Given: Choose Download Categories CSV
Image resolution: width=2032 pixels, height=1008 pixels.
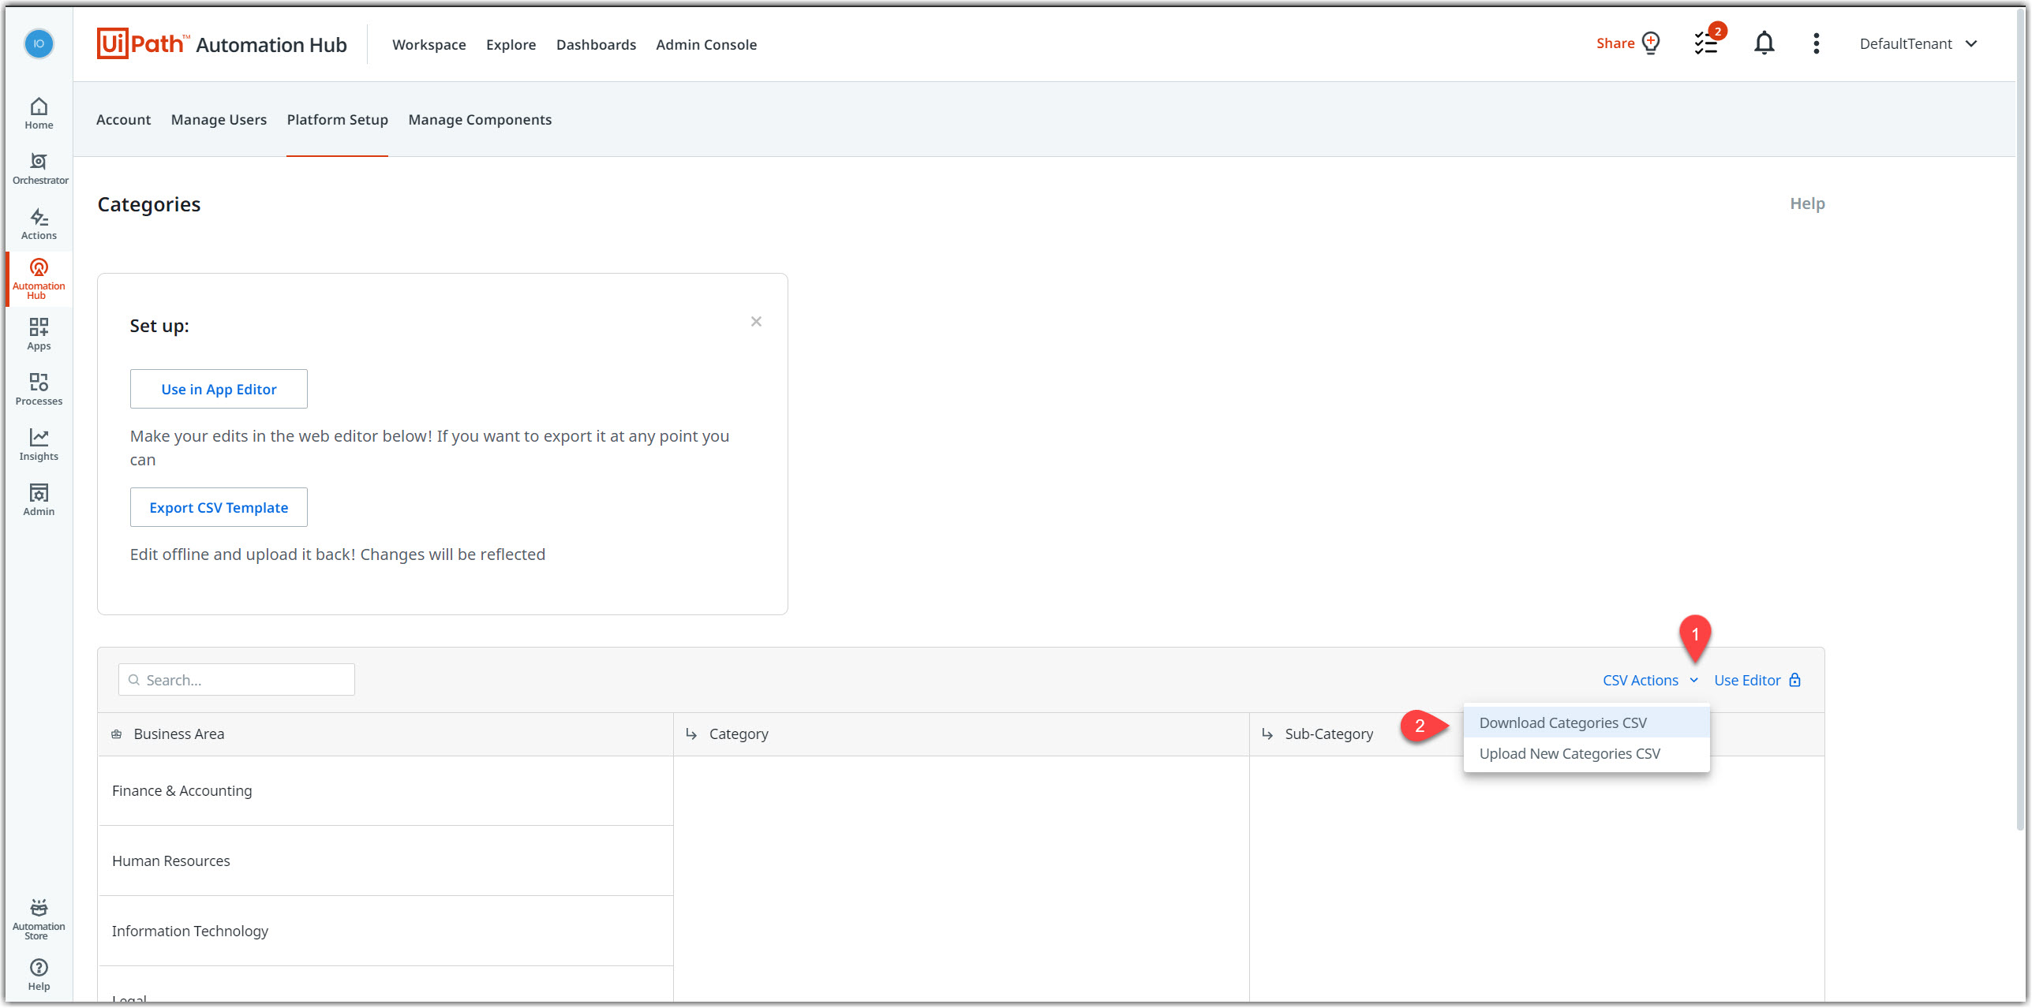Looking at the screenshot, I should 1586,722.
